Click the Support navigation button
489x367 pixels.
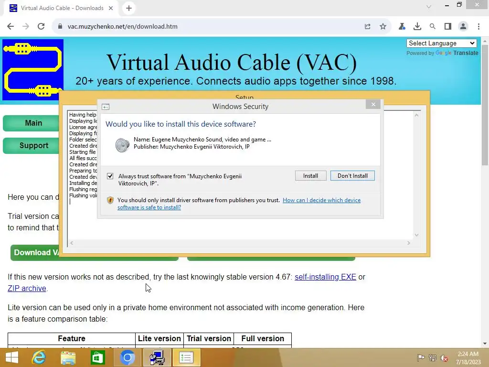tap(31, 145)
